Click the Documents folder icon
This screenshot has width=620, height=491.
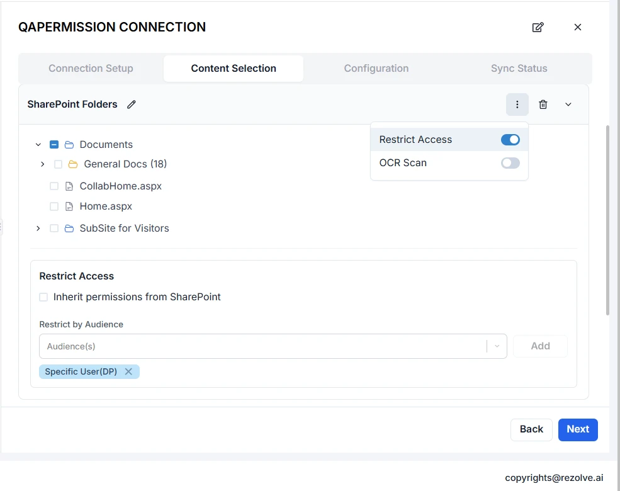click(x=69, y=145)
